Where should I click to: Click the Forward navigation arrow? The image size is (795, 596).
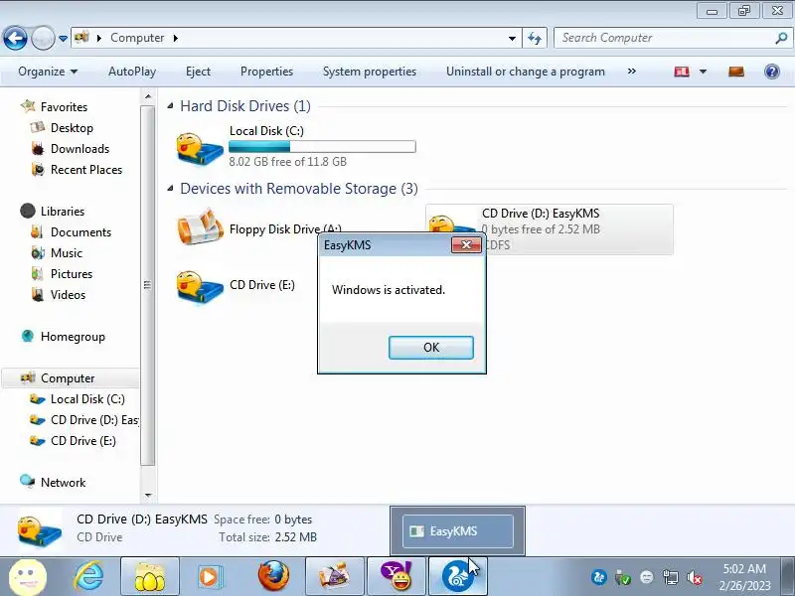point(43,38)
